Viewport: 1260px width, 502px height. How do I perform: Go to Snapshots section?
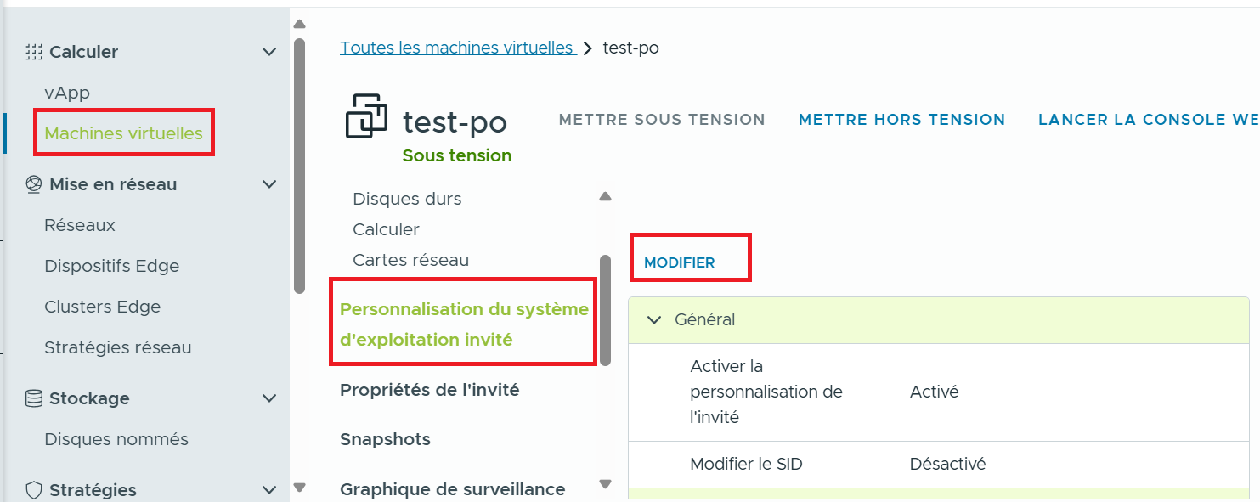point(385,439)
